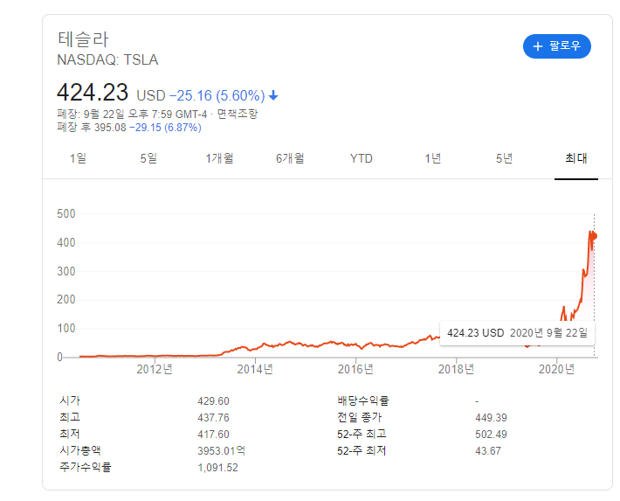
Task: Click the 2016년 axis label
Action: tap(355, 369)
